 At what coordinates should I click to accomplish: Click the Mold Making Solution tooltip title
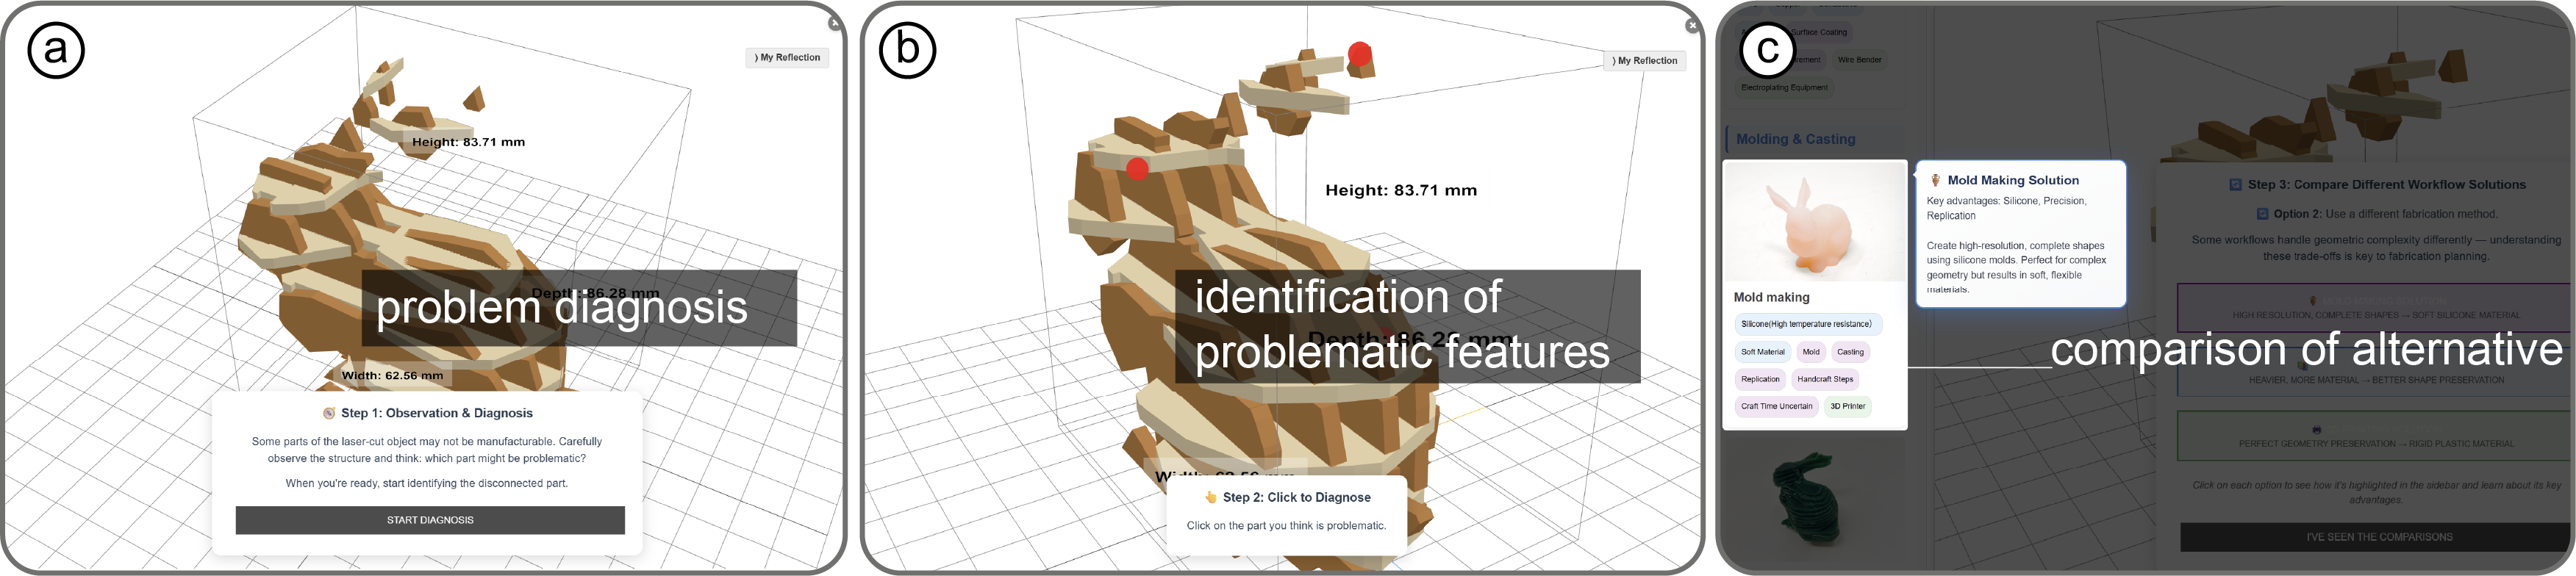[2013, 180]
